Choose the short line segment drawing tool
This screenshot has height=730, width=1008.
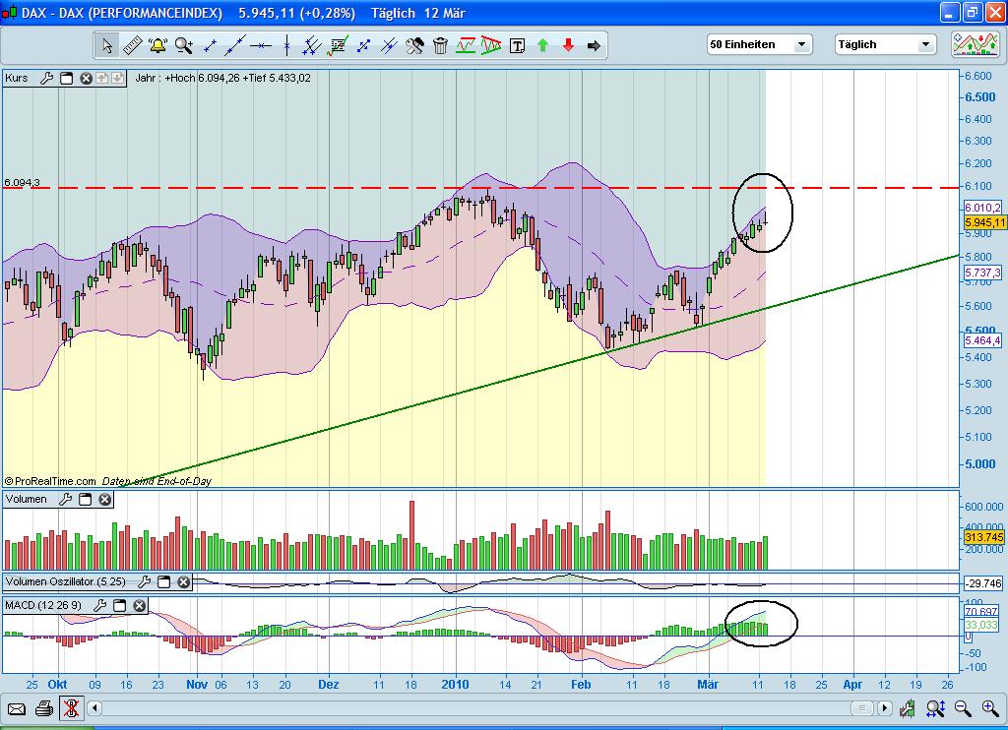210,45
